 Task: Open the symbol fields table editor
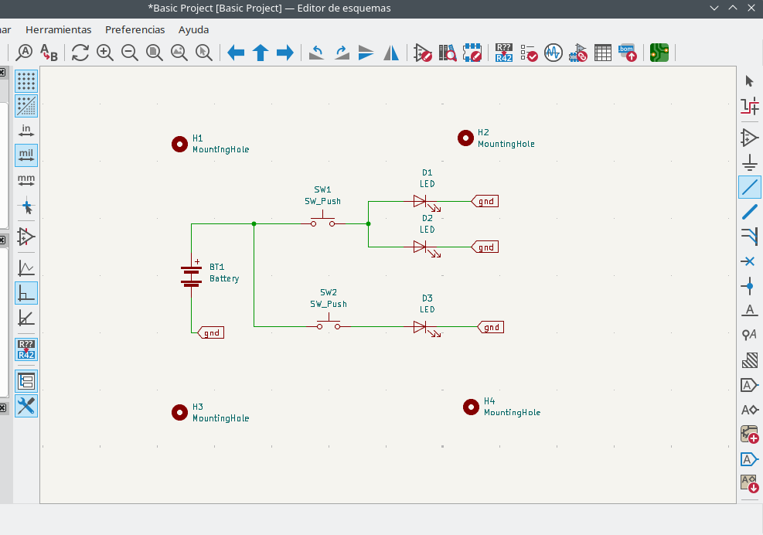coord(602,53)
